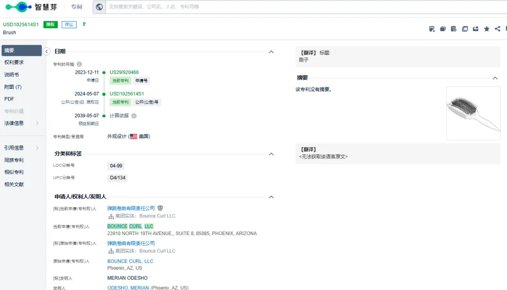Click the search keyword input field
This screenshot has height=290, width=507.
tap(306, 7)
